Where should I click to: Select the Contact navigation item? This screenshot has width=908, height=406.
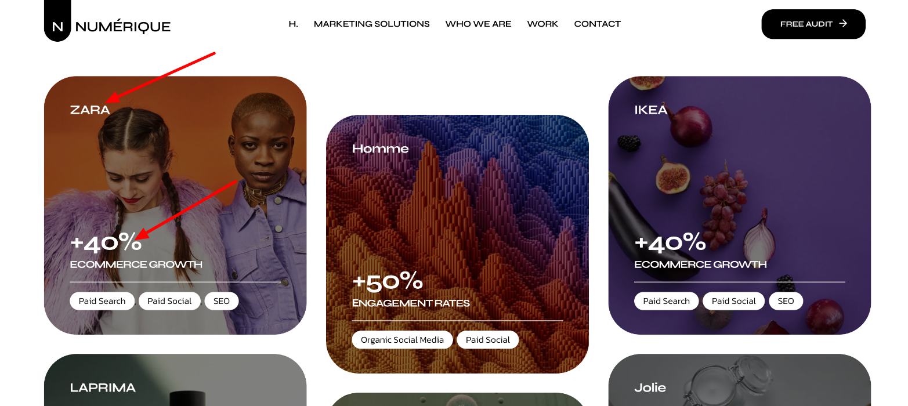[x=598, y=24]
